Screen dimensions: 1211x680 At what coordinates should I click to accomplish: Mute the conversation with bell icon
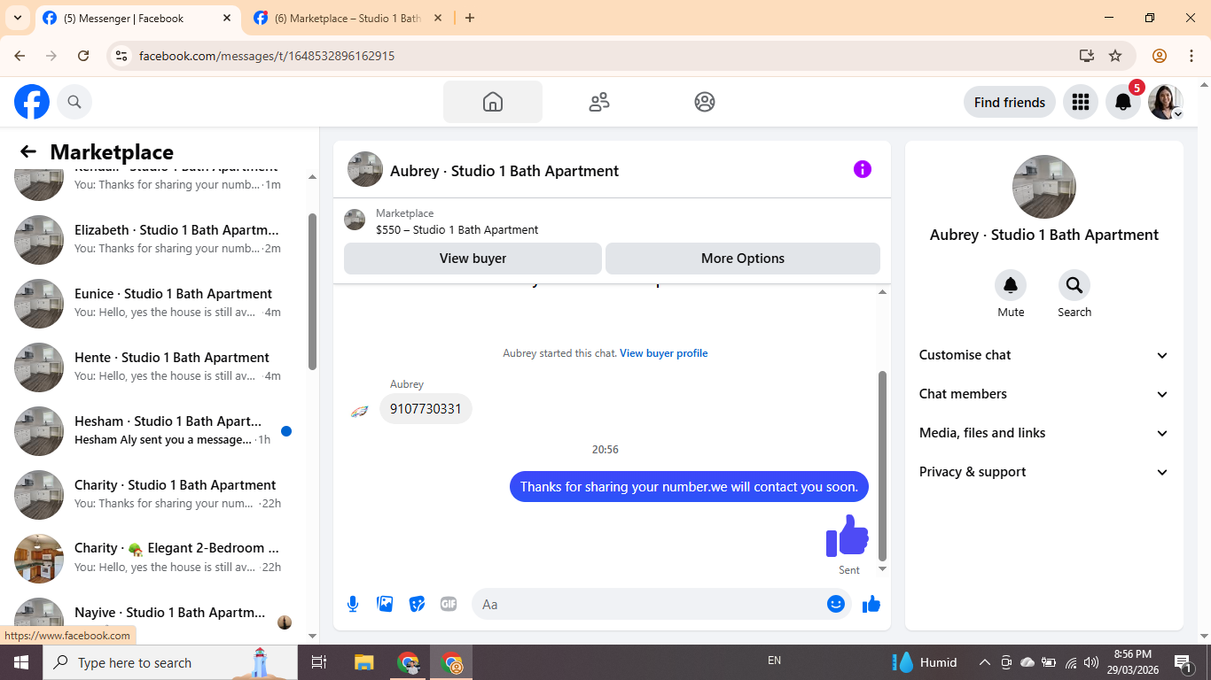coord(1011,285)
